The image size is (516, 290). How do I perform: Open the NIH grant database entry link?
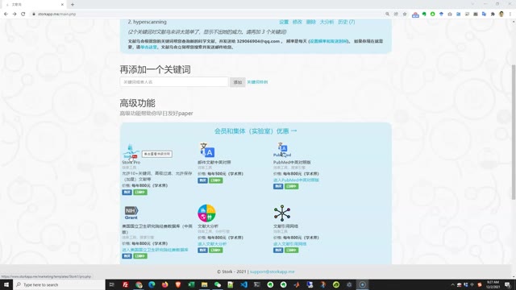(x=155, y=250)
